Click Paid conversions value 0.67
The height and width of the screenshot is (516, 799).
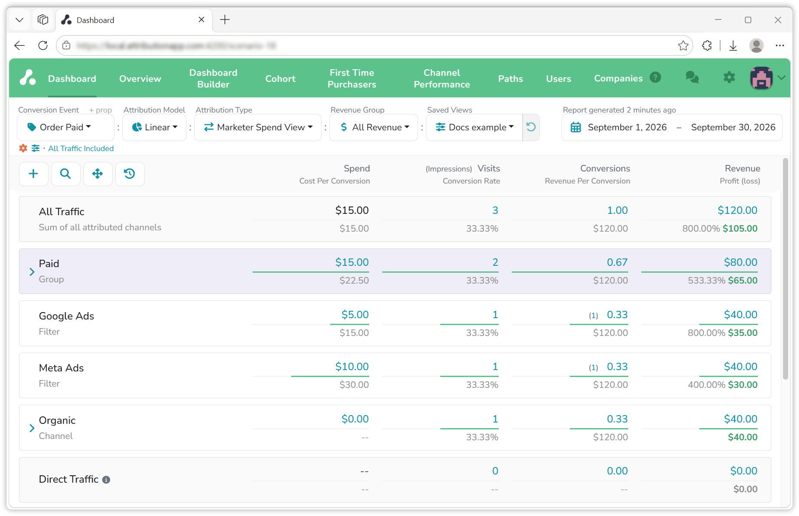(x=617, y=262)
